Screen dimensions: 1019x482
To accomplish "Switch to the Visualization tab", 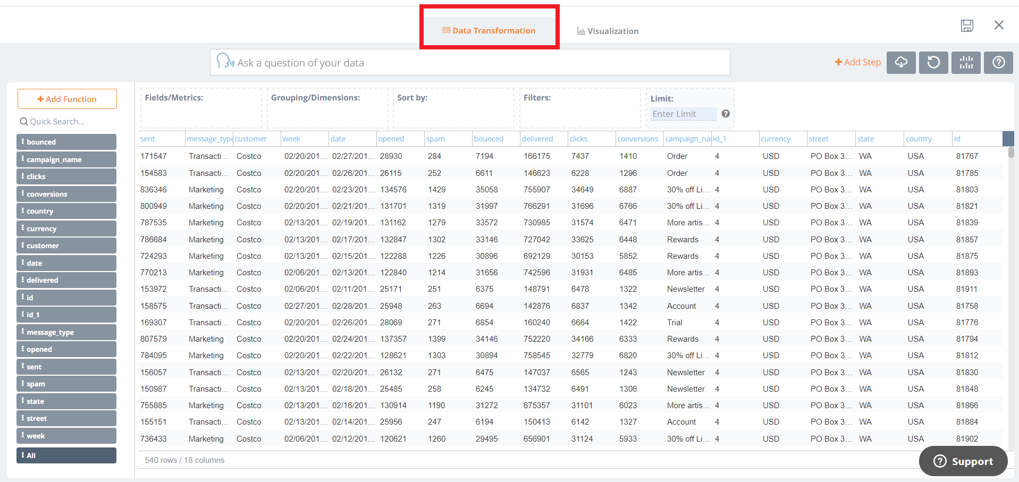I will (608, 31).
